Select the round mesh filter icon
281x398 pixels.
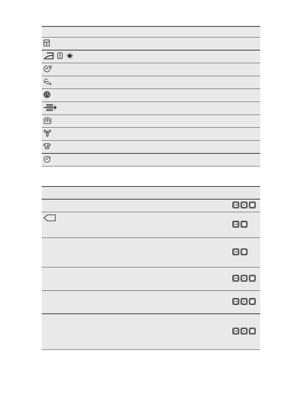click(x=47, y=95)
